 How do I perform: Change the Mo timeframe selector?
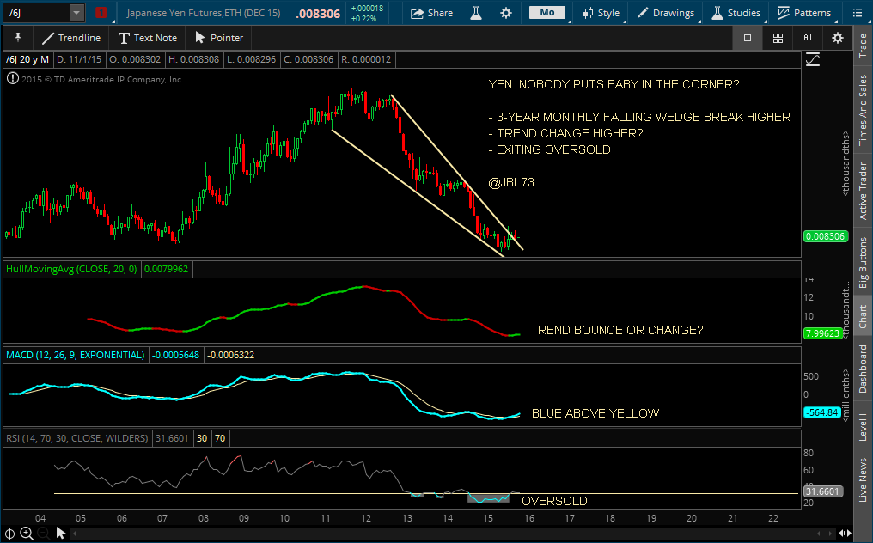coord(547,12)
